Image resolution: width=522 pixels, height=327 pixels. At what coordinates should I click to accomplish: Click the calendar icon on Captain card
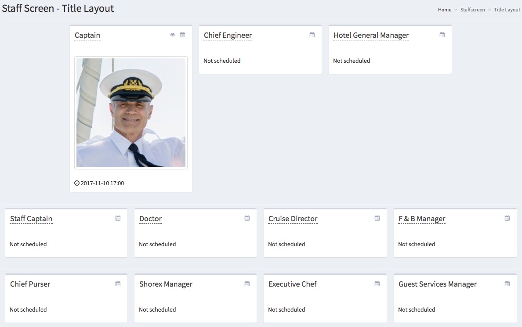[183, 35]
